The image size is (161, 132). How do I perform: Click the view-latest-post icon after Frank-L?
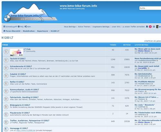tap(146, 91)
